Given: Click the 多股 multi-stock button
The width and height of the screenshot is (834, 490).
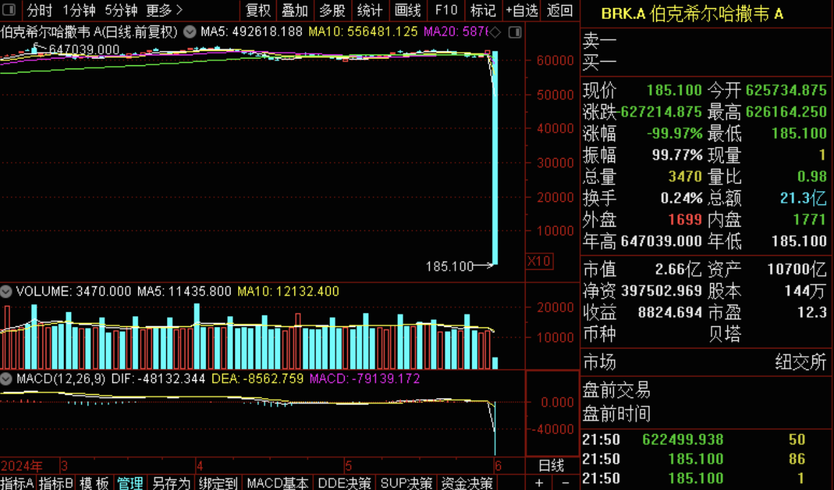Looking at the screenshot, I should coord(333,10).
